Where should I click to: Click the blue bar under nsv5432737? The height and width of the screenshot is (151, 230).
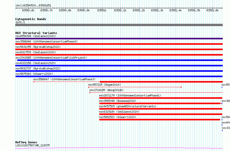119,71
